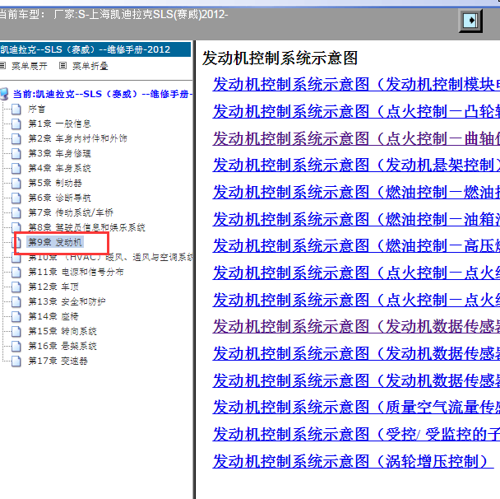Screen dimensions: 500x499
Task: Open link 涡轮增压控制 schematic
Action: pyautogui.click(x=353, y=461)
